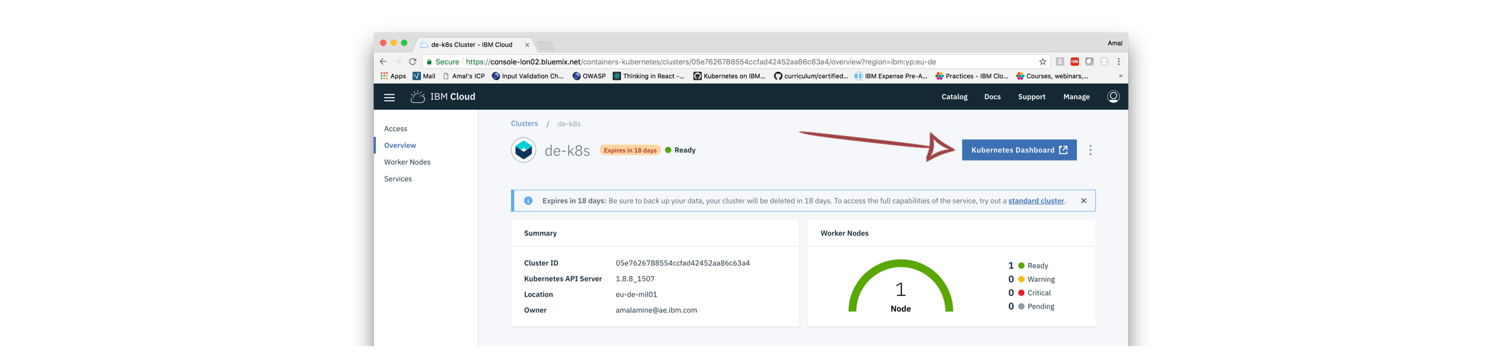Click the info icon in the banner
This screenshot has width=1502, height=362.
pyautogui.click(x=528, y=201)
